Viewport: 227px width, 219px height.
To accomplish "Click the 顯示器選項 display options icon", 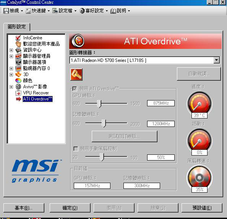I will tap(18, 62).
